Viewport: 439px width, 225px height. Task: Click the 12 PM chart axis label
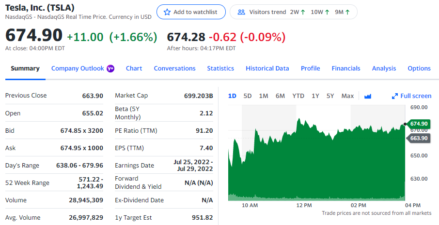click(x=304, y=206)
